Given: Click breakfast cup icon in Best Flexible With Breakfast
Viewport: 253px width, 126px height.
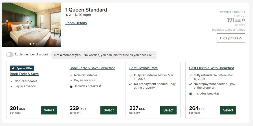Looking at the screenshot, I should 191,94.
